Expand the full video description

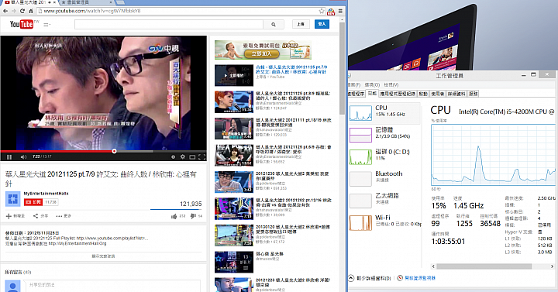point(103,256)
